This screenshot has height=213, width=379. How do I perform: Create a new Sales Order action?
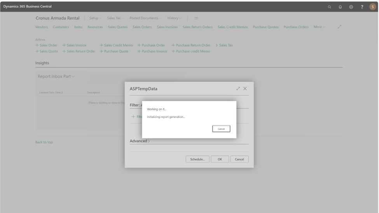click(x=46, y=45)
